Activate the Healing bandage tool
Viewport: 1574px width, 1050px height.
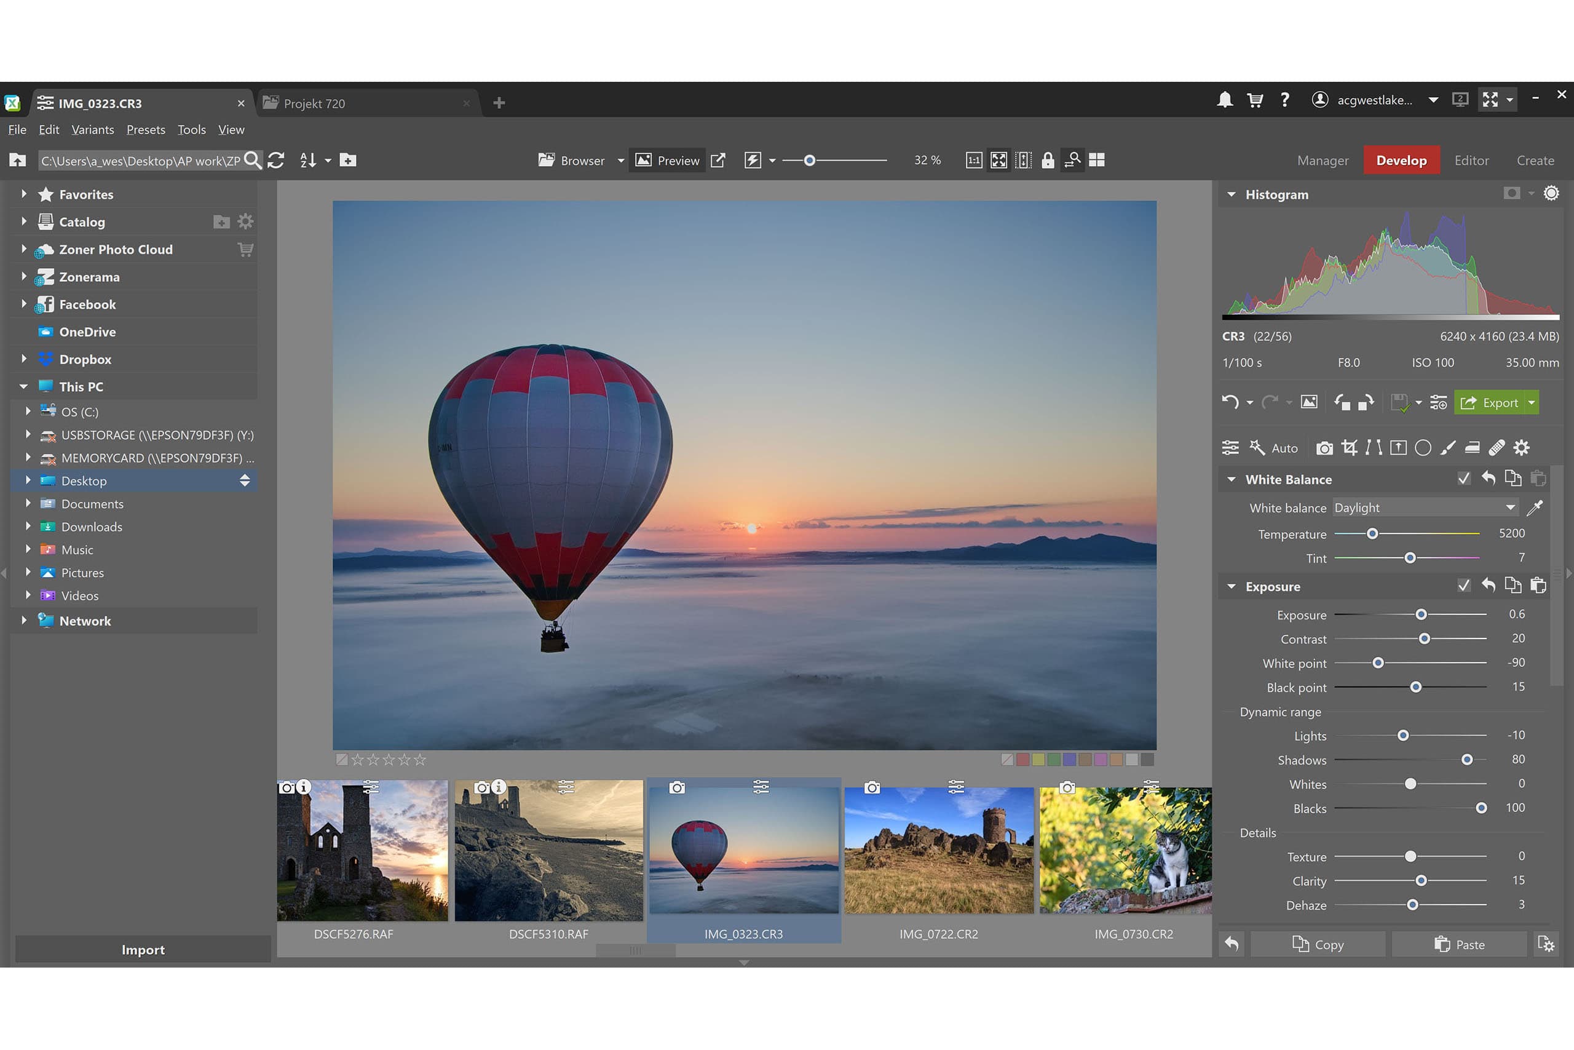coord(1497,447)
